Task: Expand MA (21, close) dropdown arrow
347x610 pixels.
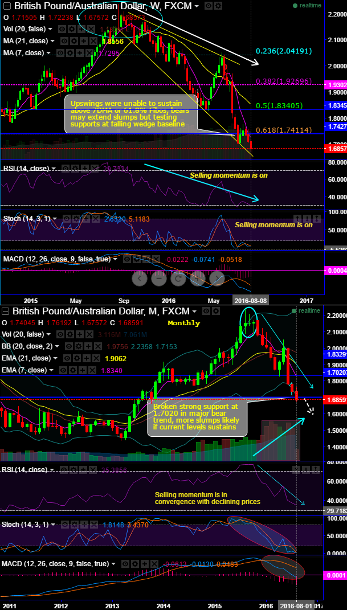Action: (52, 41)
